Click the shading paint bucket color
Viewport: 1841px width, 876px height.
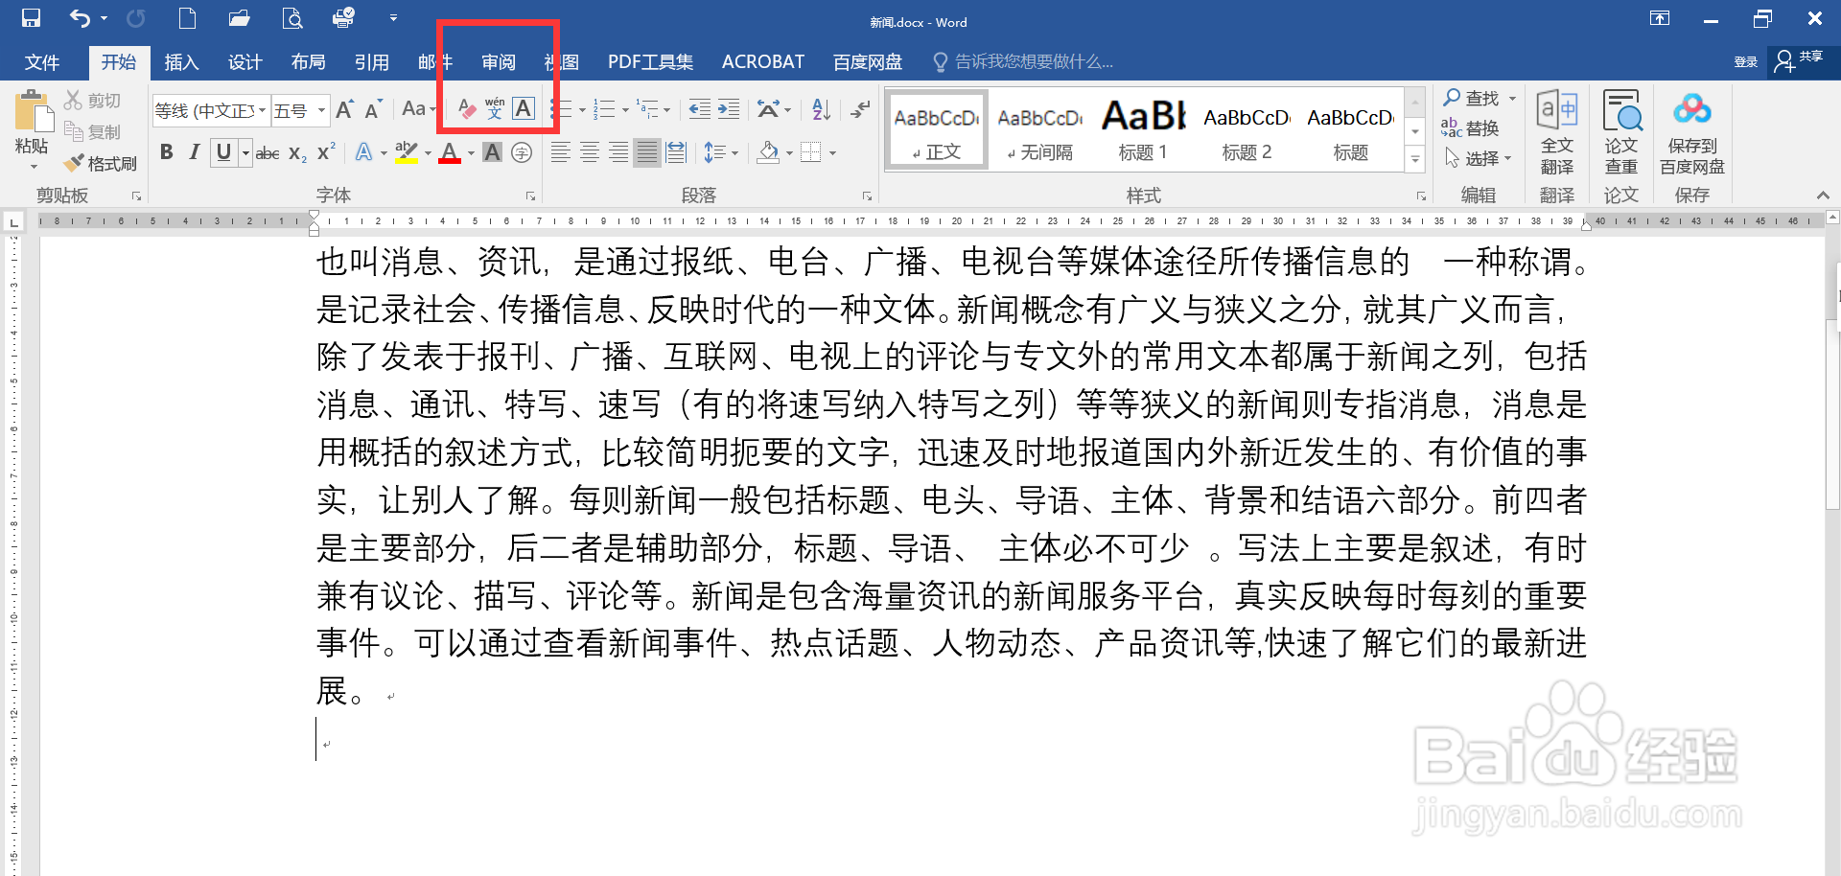pos(768,152)
